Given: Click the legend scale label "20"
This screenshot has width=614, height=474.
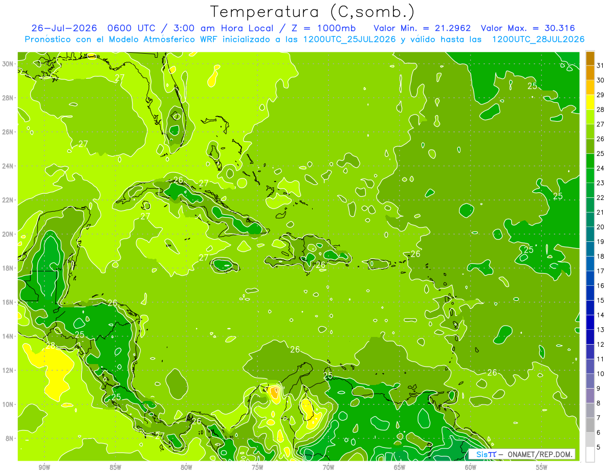Looking at the screenshot, I should 601,227.
